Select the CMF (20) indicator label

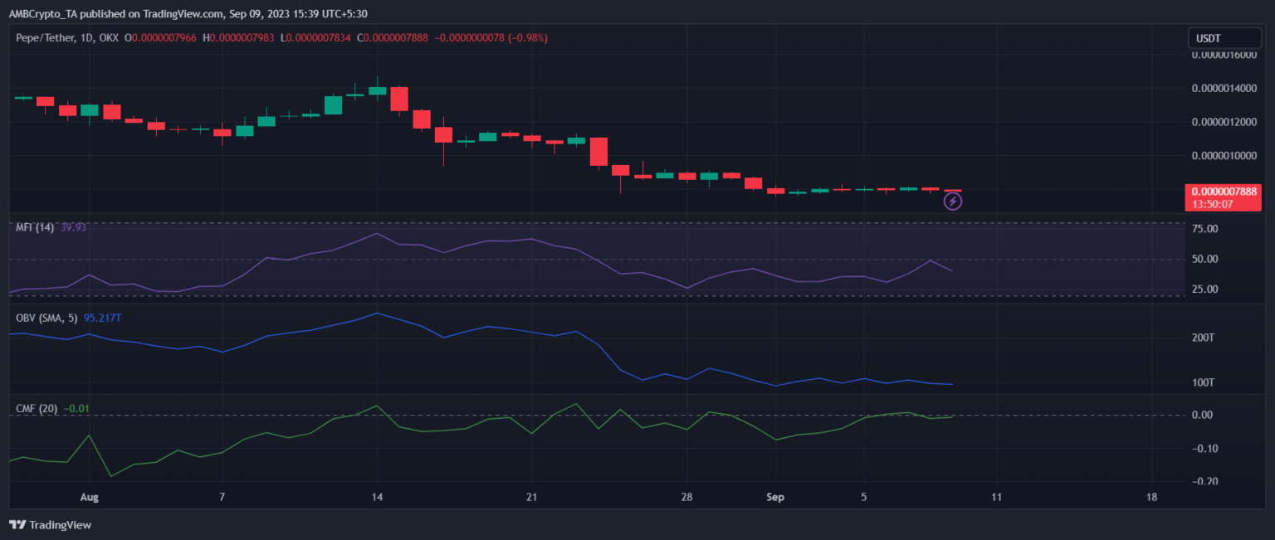37,408
